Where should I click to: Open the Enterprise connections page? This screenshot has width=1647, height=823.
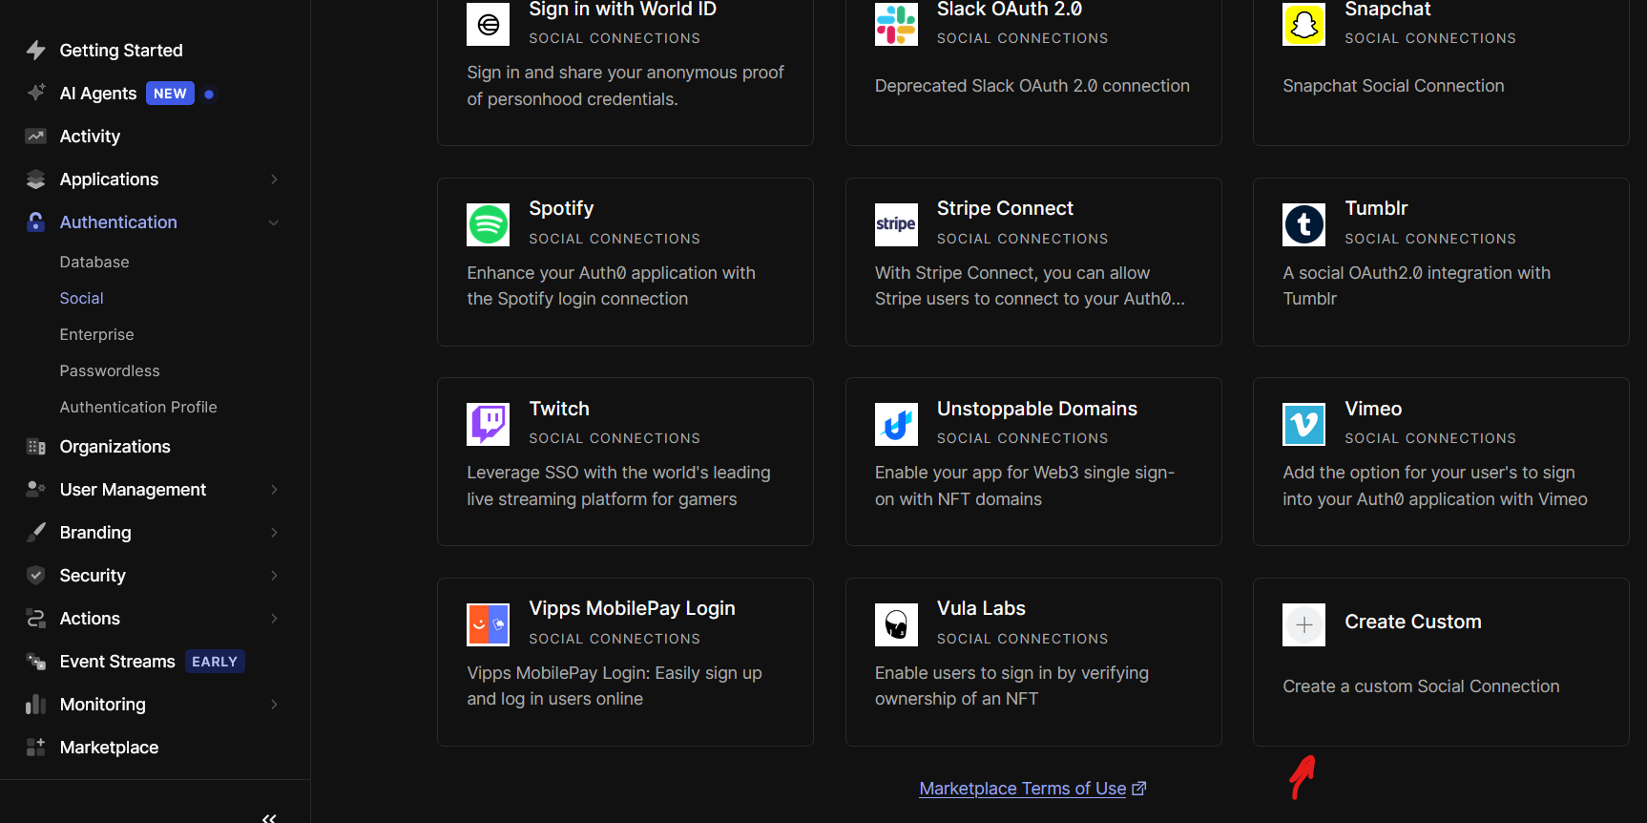pos(96,334)
